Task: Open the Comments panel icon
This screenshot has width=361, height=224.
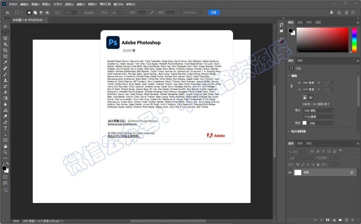Action: (x=281, y=31)
